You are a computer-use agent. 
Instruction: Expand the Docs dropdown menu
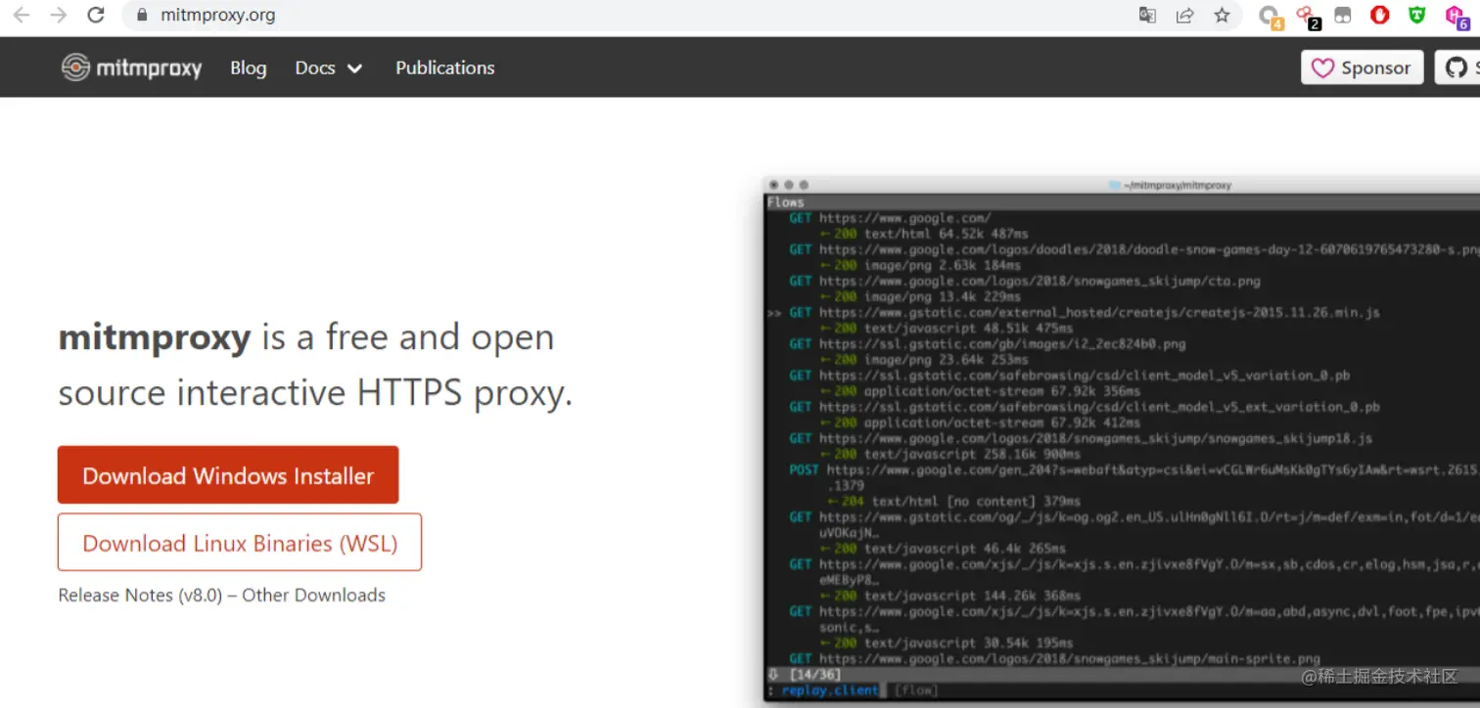[x=329, y=67]
